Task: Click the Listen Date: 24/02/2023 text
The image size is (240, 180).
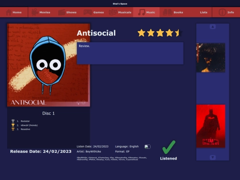Action: (x=92, y=147)
